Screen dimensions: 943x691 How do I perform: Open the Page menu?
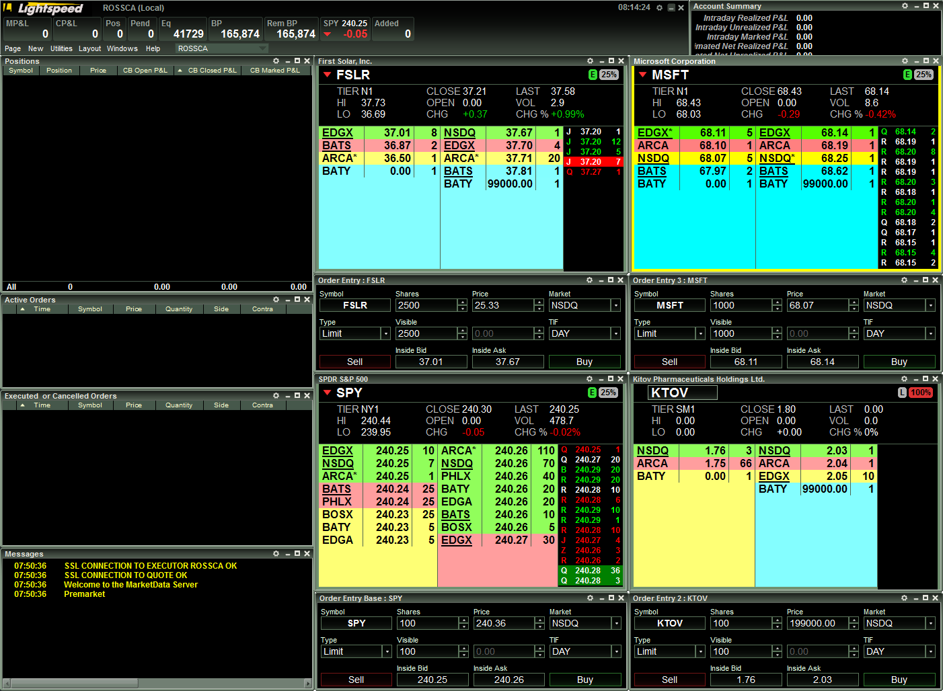(13, 48)
